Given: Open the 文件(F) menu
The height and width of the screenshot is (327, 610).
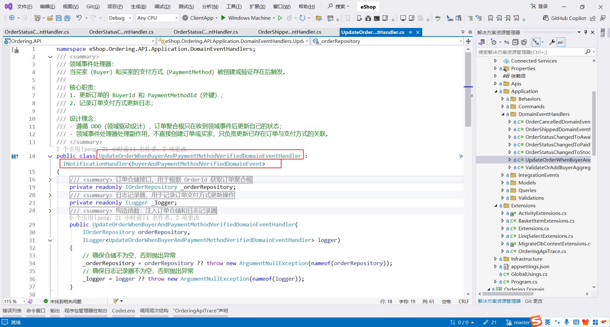Looking at the screenshot, I should (x=24, y=7).
